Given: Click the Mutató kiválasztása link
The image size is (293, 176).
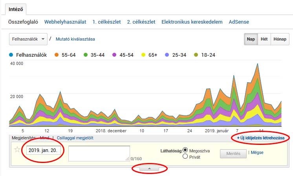Looking at the screenshot, I should coord(75,39).
